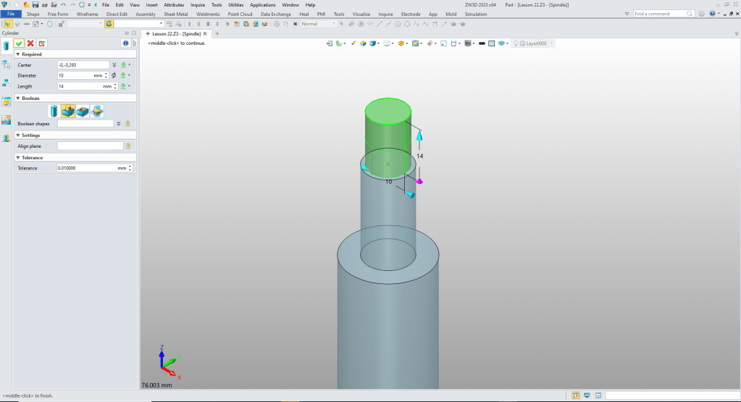Choose the Intersect boolean operation icon

click(x=96, y=111)
